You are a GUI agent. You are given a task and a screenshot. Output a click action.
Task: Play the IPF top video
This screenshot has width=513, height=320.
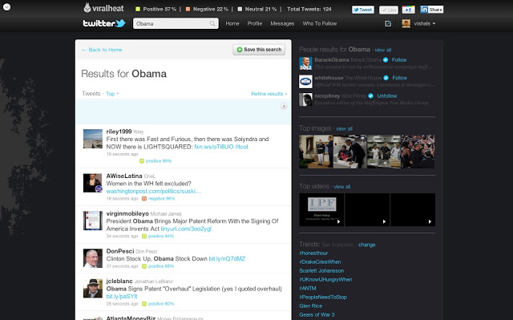321,209
